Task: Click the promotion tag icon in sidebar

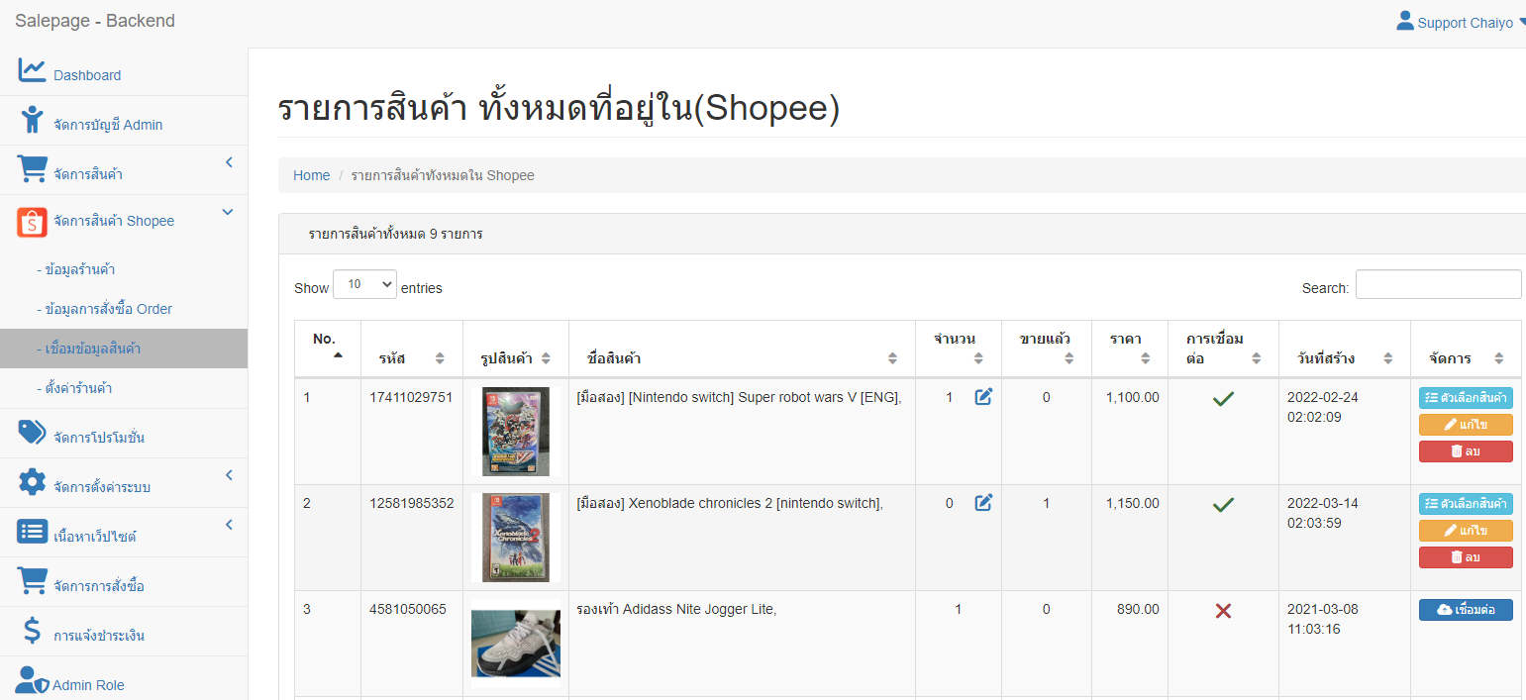Action: click(32, 433)
